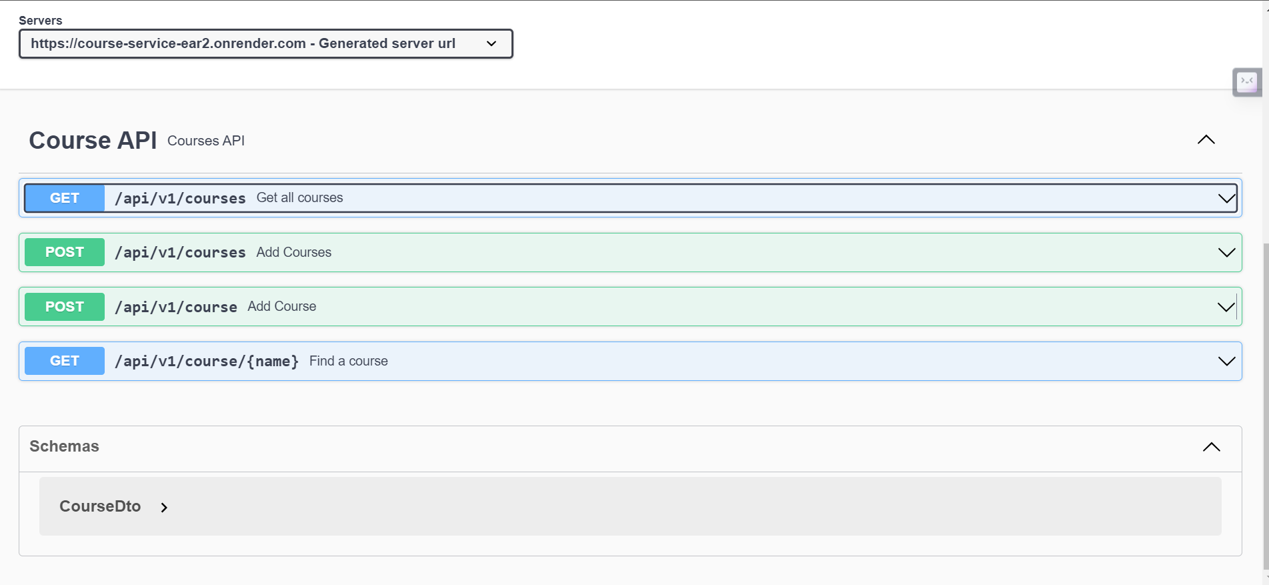Click the floating extension icon at right edge
This screenshot has width=1269, height=585.
[x=1247, y=82]
